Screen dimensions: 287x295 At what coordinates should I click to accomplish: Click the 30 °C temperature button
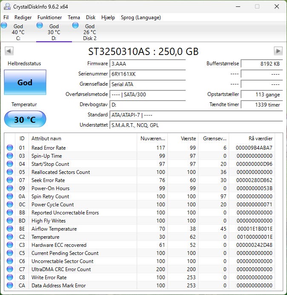(x=25, y=120)
